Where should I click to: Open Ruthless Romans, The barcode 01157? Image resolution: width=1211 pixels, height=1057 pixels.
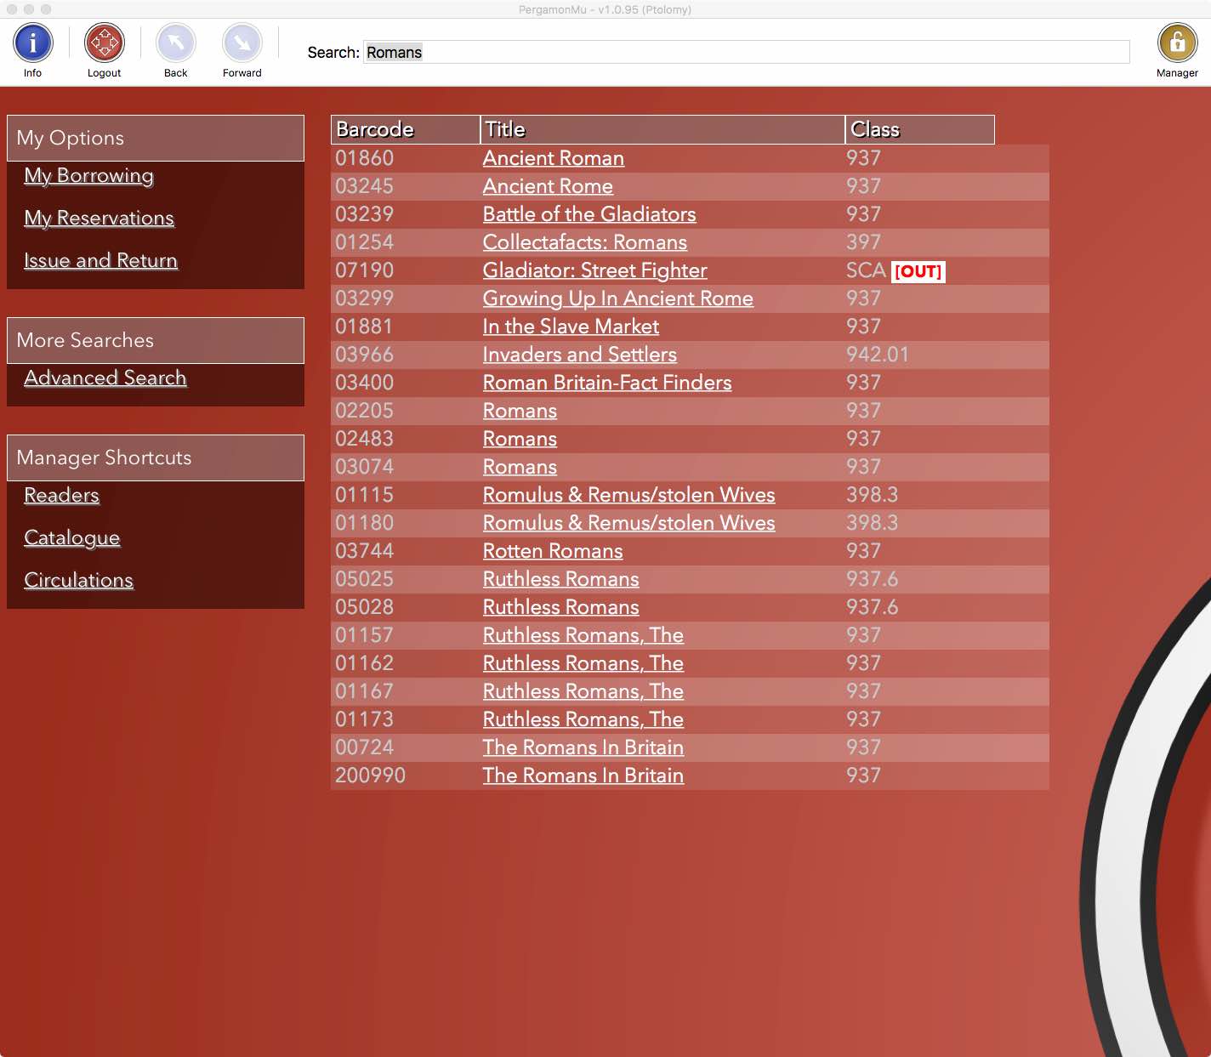coord(583,635)
